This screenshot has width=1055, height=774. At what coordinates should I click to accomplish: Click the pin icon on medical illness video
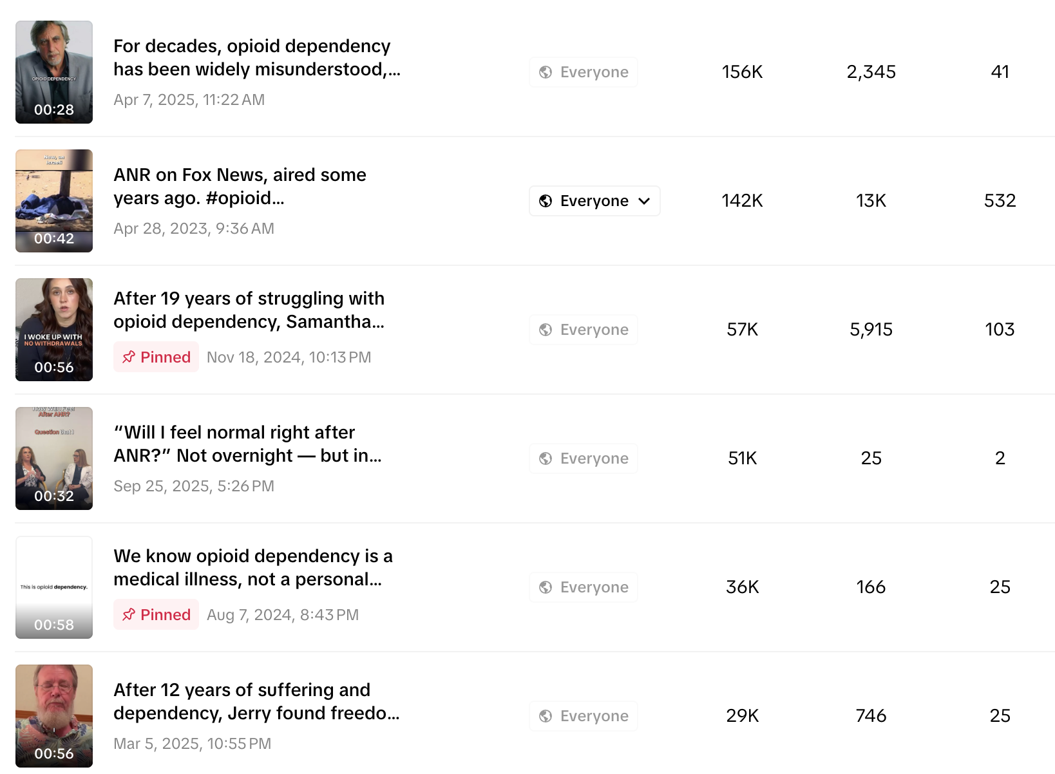[x=129, y=614]
